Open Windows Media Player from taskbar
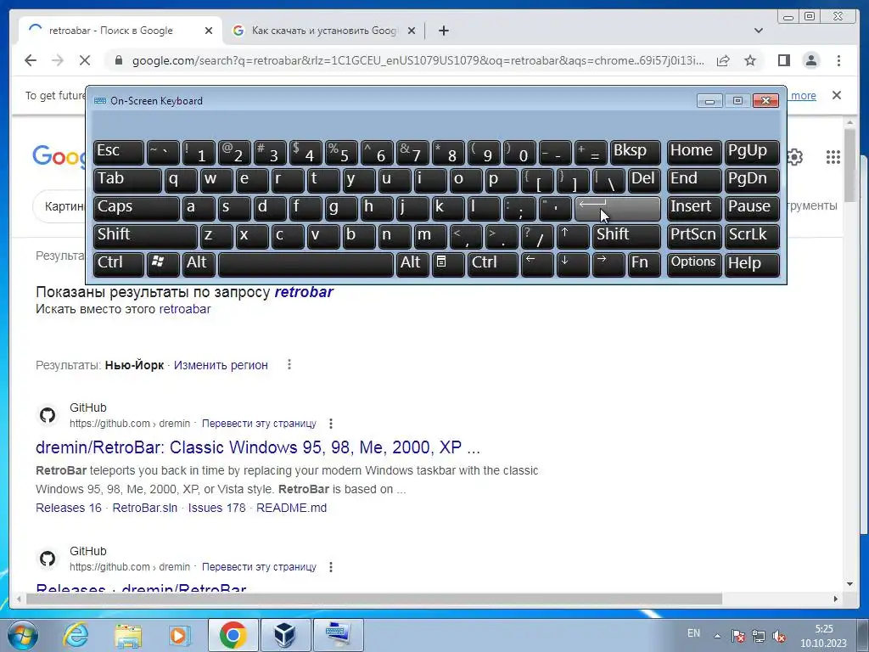 [180, 635]
